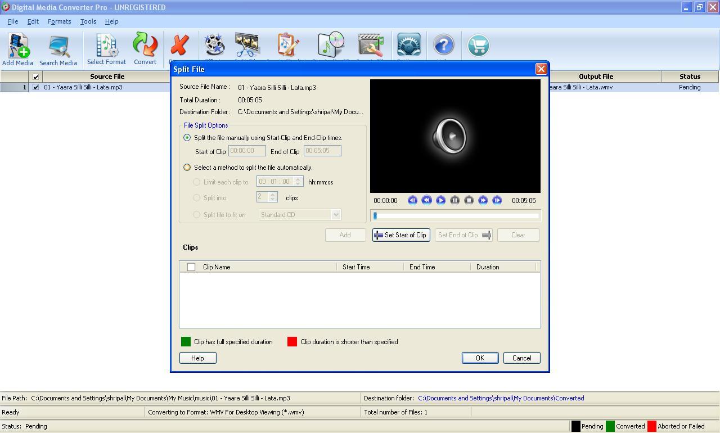Screen dimensions: 720x433
Task: Choose the 'Limit each clip to' option
Action: coord(196,182)
